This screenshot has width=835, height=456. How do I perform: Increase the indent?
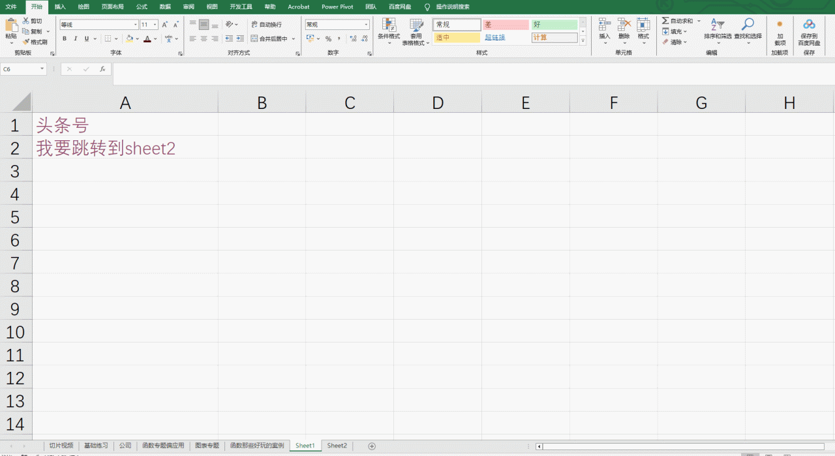click(x=239, y=38)
